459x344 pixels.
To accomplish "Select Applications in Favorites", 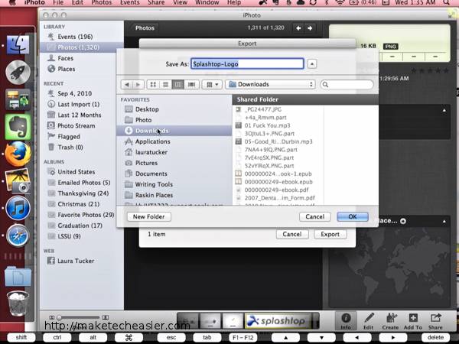I will click(174, 141).
